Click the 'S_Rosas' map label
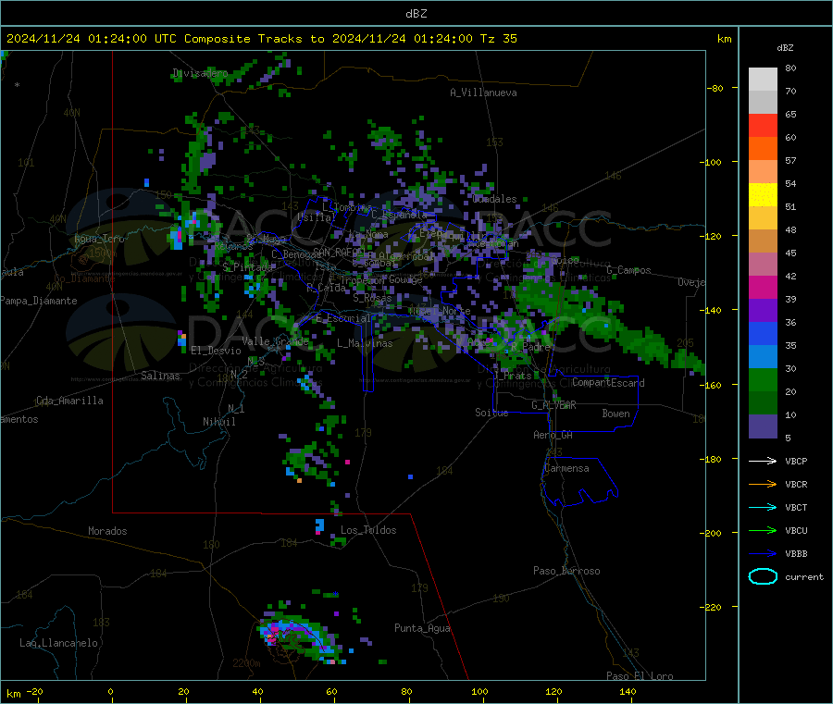Image resolution: width=833 pixels, height=704 pixels. [372, 298]
